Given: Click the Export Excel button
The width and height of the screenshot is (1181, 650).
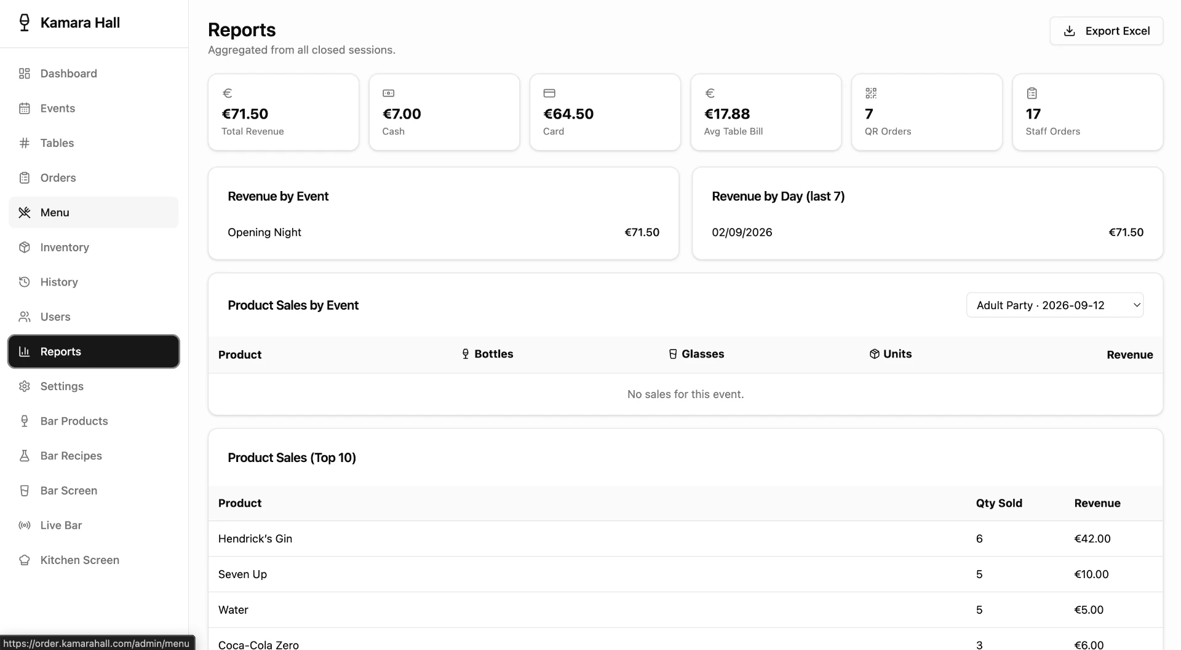Looking at the screenshot, I should (x=1106, y=31).
